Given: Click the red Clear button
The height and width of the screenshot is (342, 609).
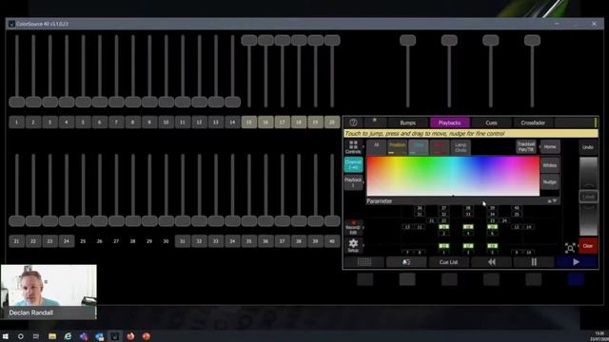Looking at the screenshot, I should point(588,246).
